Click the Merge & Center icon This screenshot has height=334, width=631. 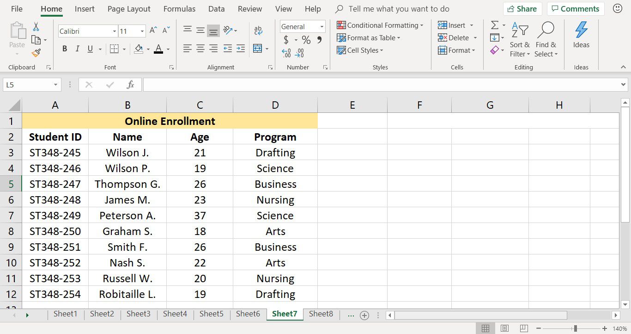pos(257,48)
